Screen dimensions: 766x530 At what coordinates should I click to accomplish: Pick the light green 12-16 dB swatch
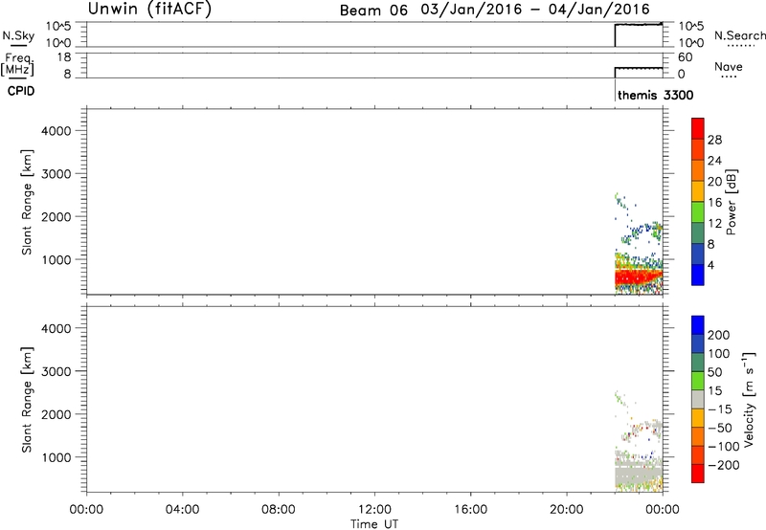tap(698, 212)
